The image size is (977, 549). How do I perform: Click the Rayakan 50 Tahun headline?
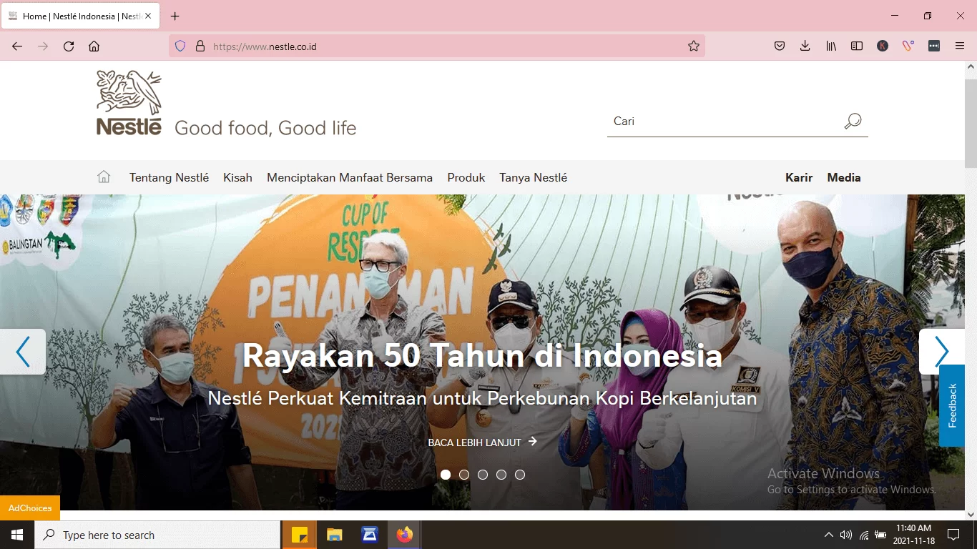(482, 355)
